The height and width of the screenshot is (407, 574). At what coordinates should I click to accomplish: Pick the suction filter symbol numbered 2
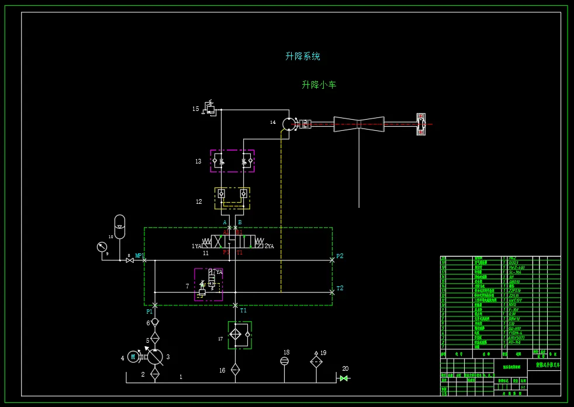[x=155, y=374]
